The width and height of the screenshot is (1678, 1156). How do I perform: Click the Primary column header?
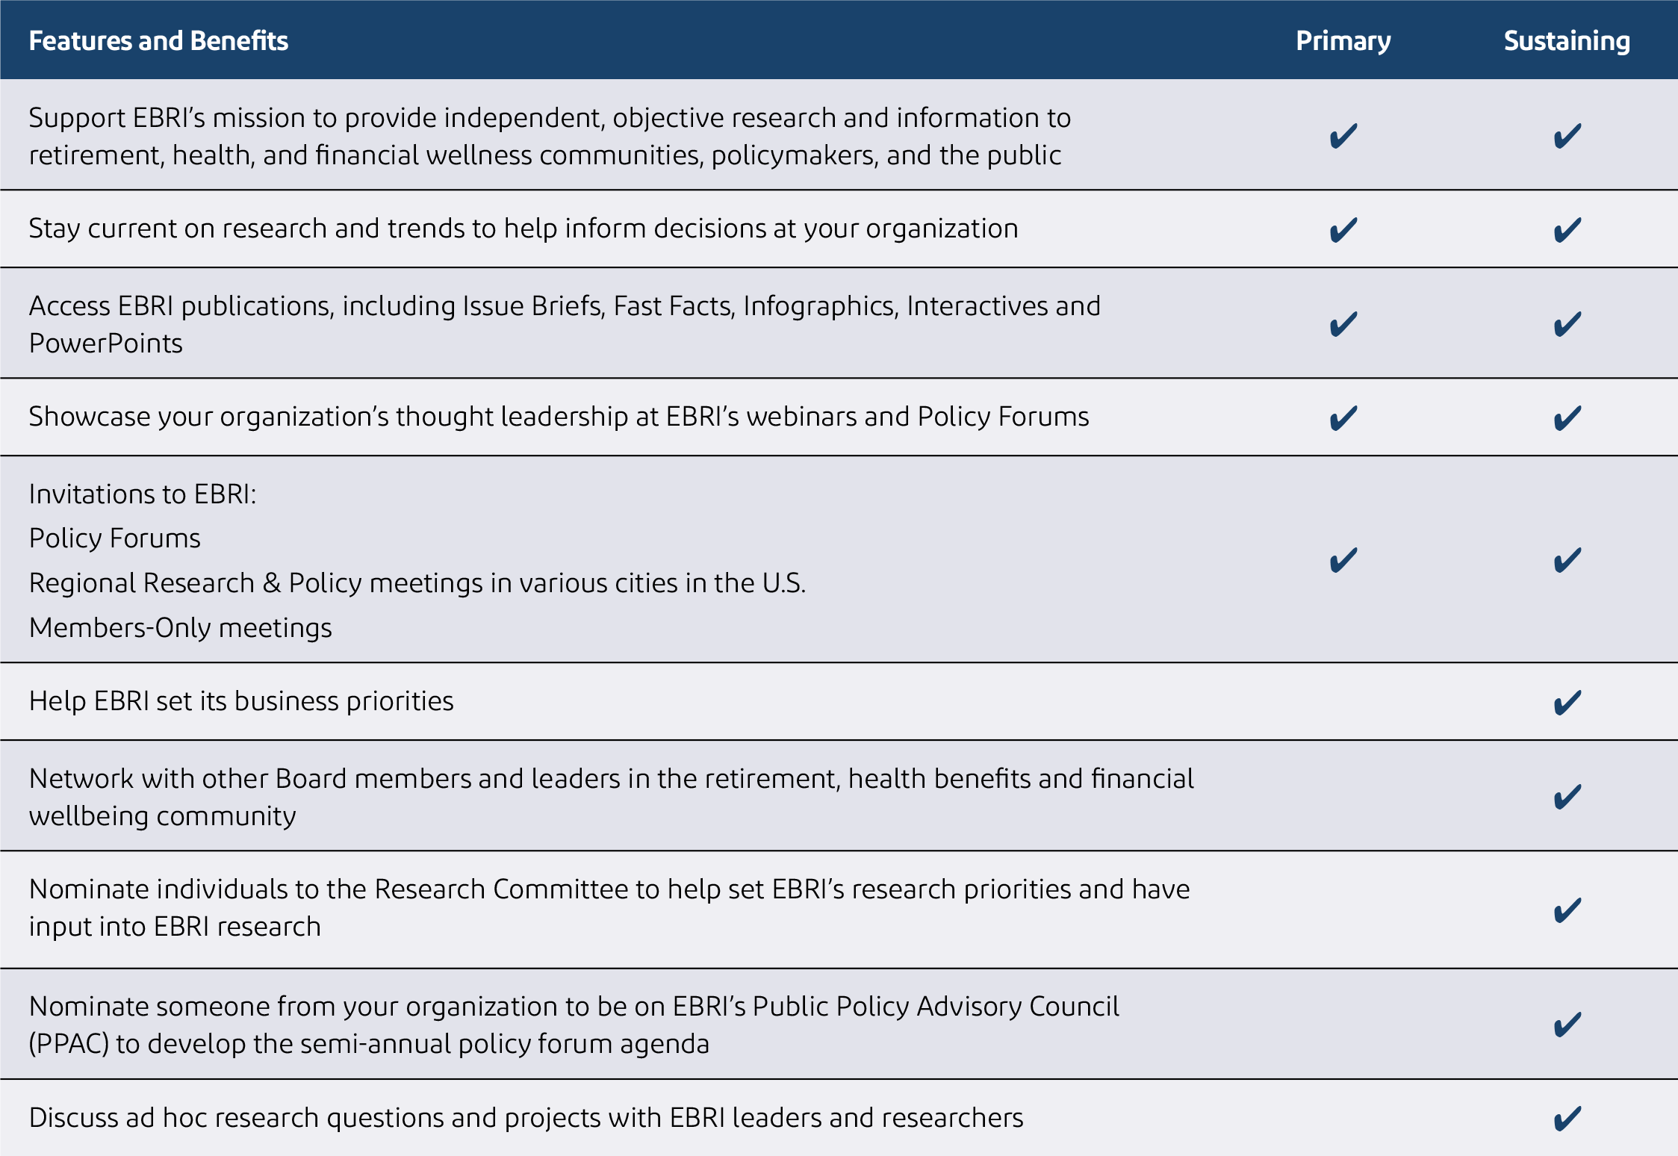tap(1343, 40)
